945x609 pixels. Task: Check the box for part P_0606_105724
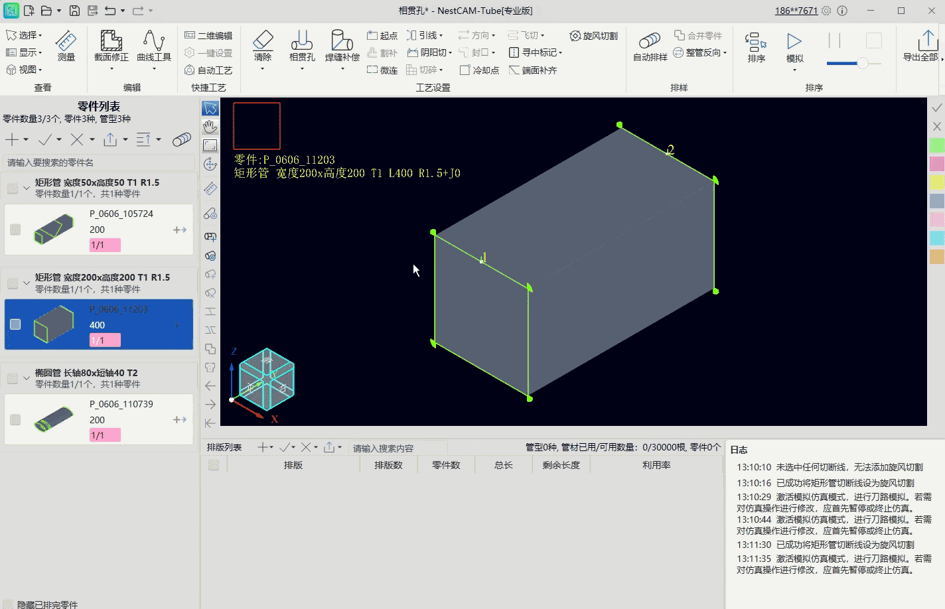pos(15,230)
